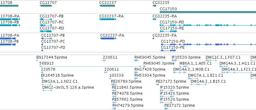Click the DMG2-chr3L.5.126.a.3prime feature
Screen dimensions: 256x110
tap(47, 90)
